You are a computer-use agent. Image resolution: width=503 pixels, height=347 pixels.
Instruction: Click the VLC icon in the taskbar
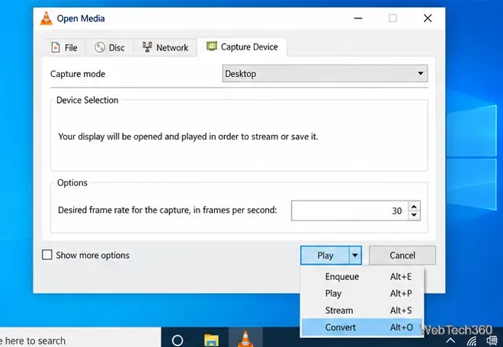245,339
